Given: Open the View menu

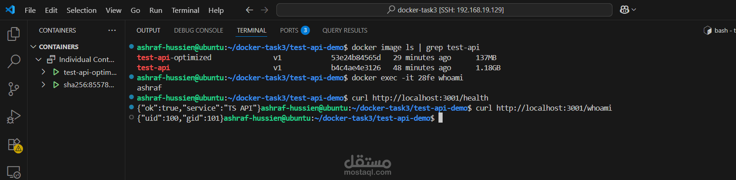Looking at the screenshot, I should click(x=113, y=10).
